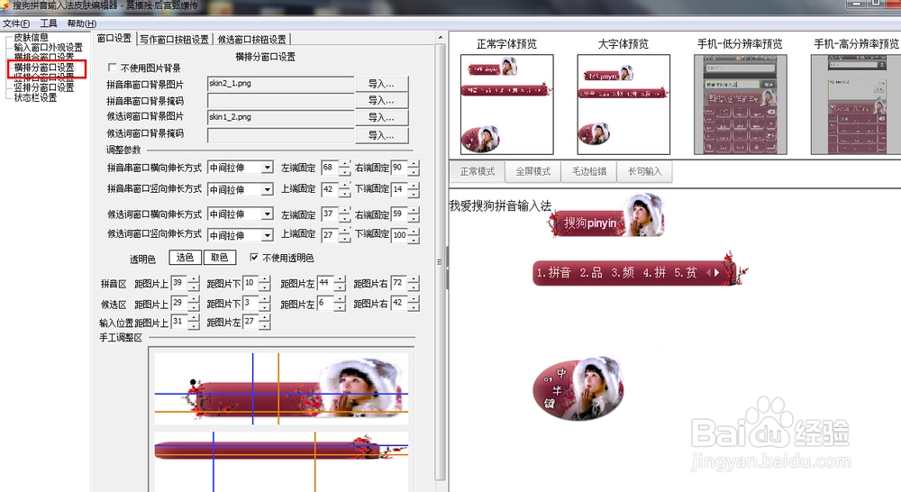Toggle the 不使用透明色 checkbox
This screenshot has width=901, height=492.
pyautogui.click(x=254, y=258)
